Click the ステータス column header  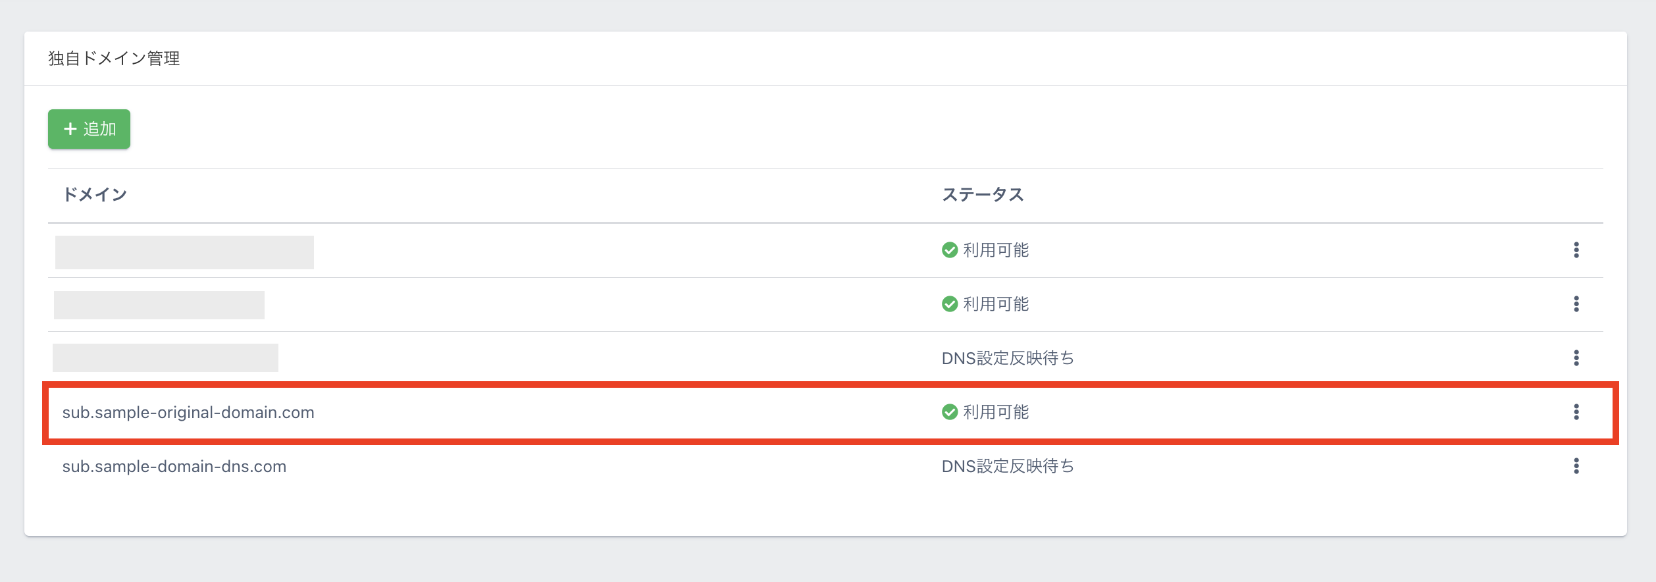(983, 195)
